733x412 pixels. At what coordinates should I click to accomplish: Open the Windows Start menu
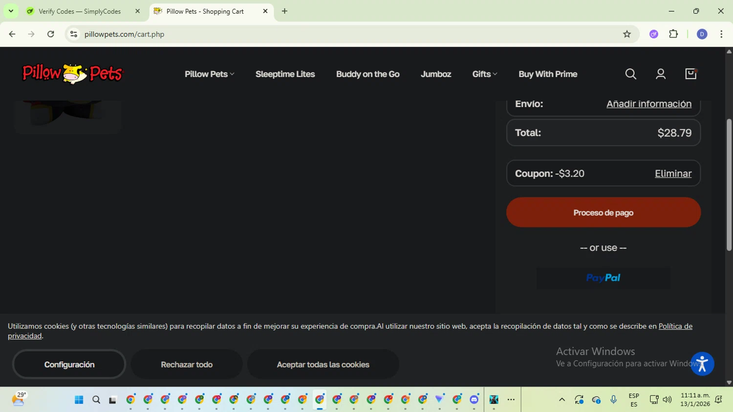tap(79, 400)
